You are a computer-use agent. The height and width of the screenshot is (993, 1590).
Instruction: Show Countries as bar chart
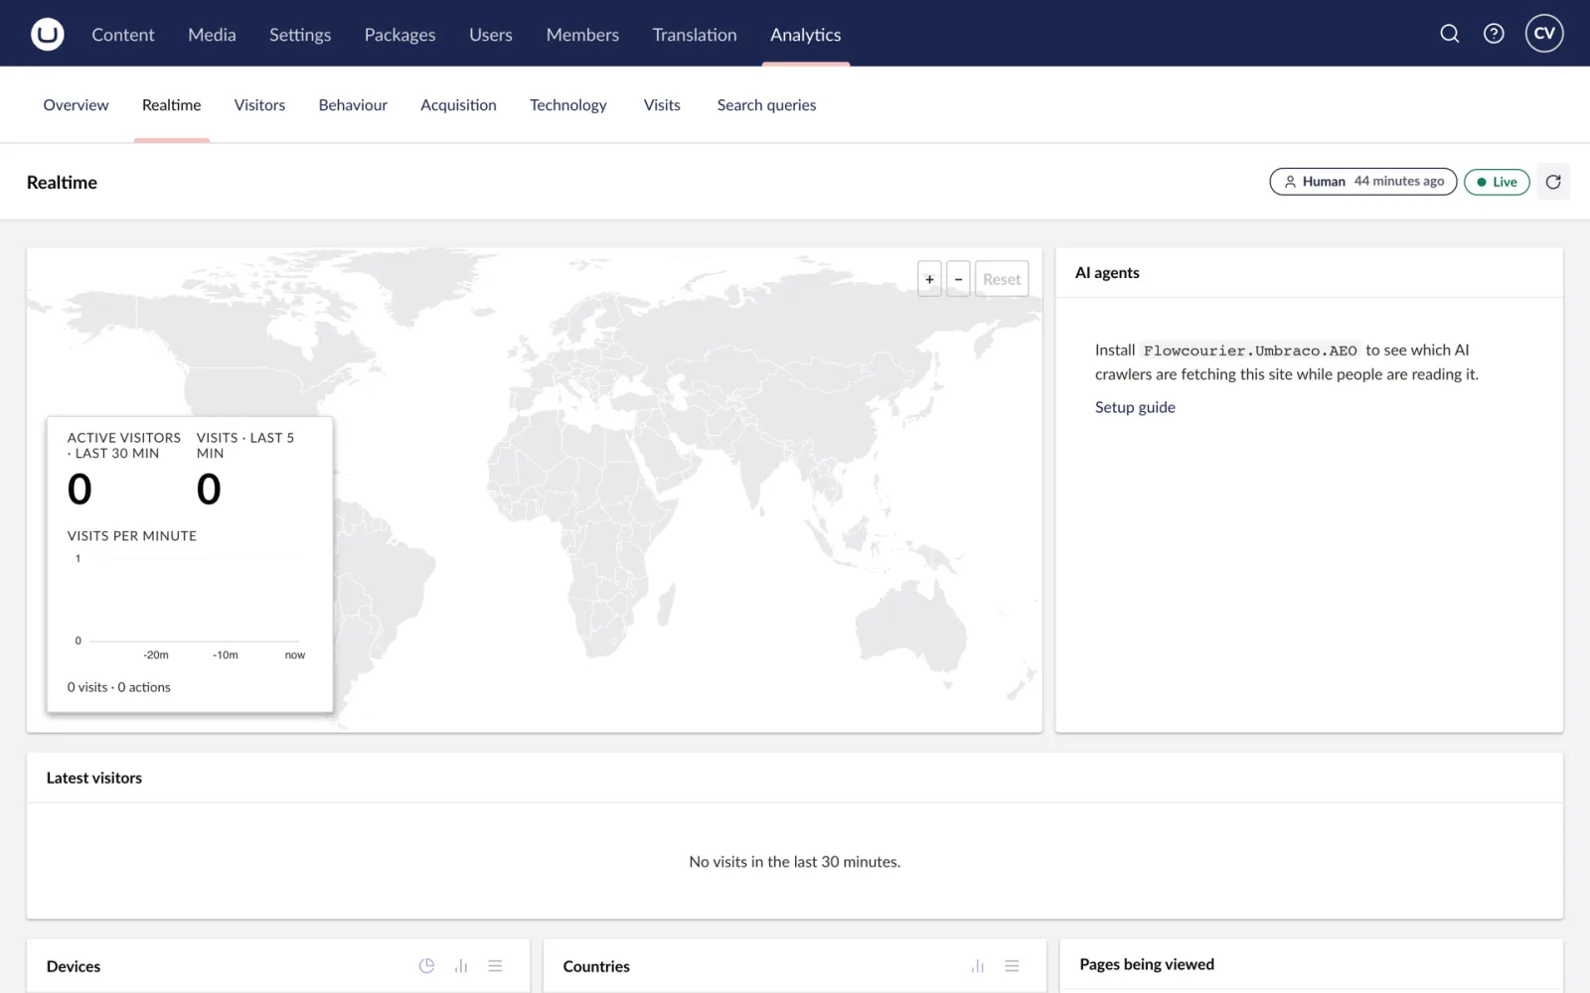[978, 966]
